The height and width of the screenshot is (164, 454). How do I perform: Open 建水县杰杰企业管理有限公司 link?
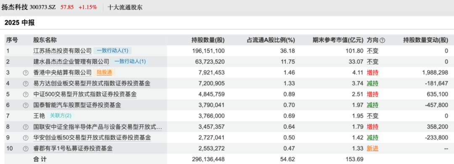(x=71, y=62)
